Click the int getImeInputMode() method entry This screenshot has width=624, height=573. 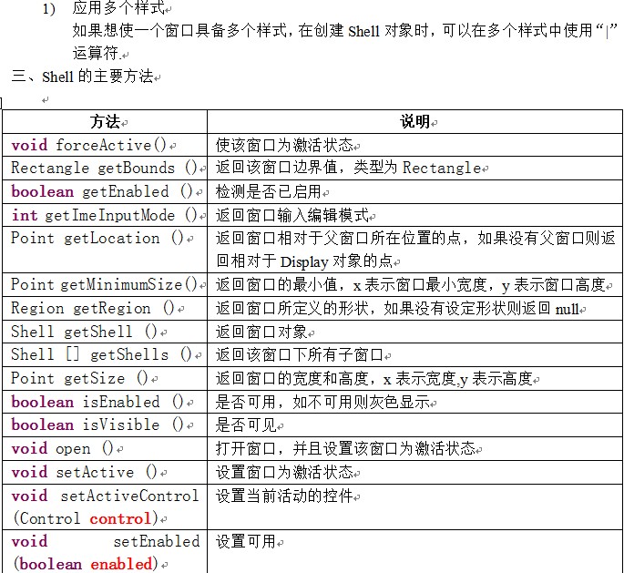[x=104, y=215]
